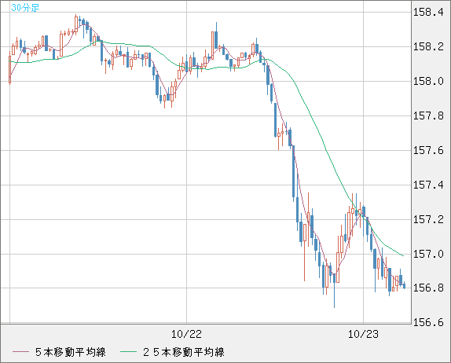Viewport: 451px width, 363px height.
Task: Click the end of the green 25-bar average line
Action: pyautogui.click(x=403, y=255)
